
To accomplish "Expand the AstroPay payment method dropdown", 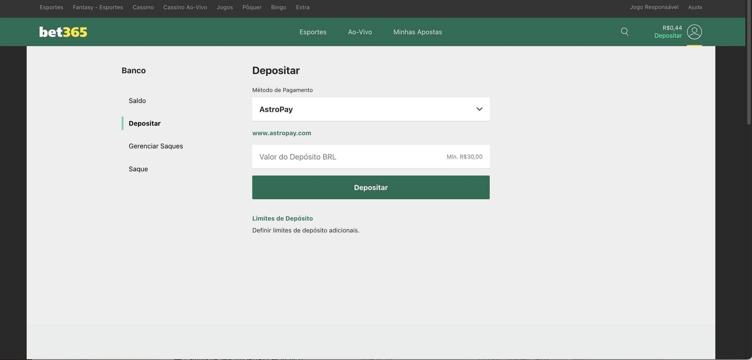I will 371,109.
